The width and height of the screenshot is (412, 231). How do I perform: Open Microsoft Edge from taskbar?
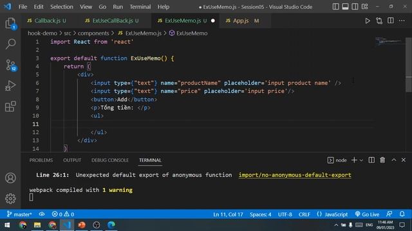coord(111,225)
